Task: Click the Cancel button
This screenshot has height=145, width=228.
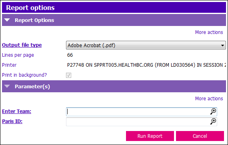Action: 200,136
